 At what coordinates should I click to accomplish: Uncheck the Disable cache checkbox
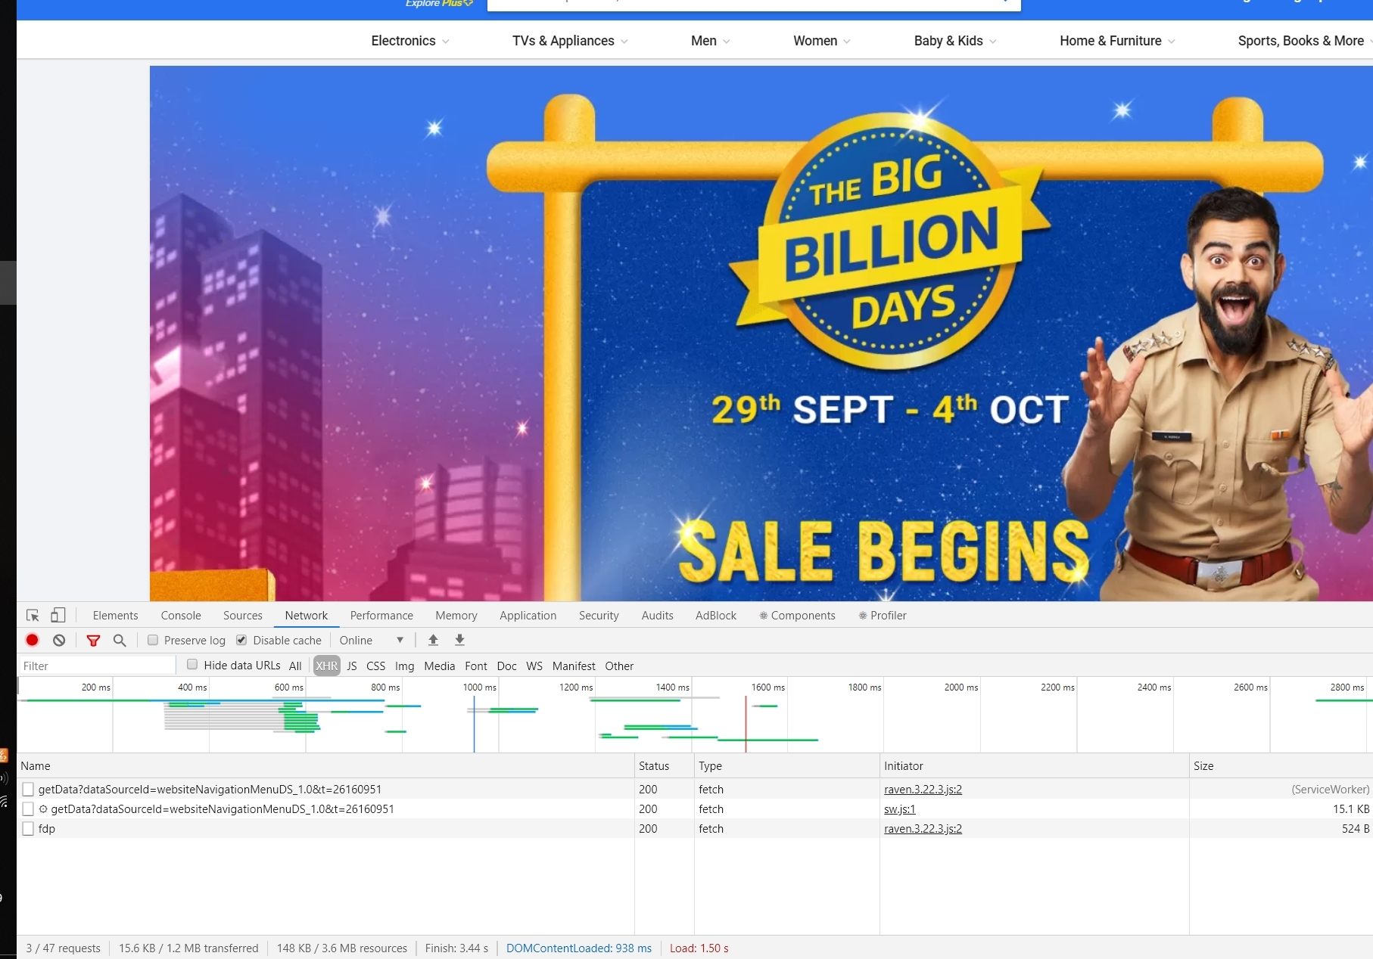241,641
